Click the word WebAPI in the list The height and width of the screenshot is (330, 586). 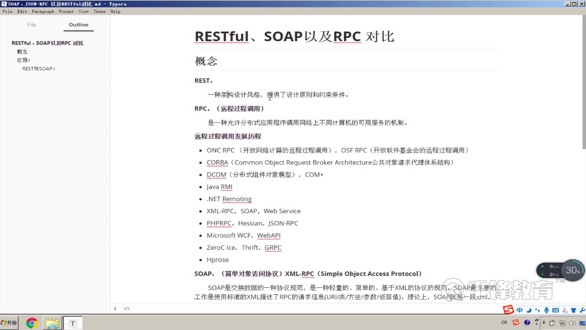click(269, 235)
